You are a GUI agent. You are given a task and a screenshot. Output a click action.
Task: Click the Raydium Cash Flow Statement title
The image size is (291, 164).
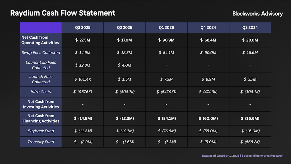63,13
